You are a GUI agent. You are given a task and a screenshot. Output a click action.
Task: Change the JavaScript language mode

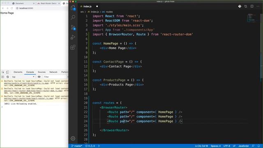(244, 146)
